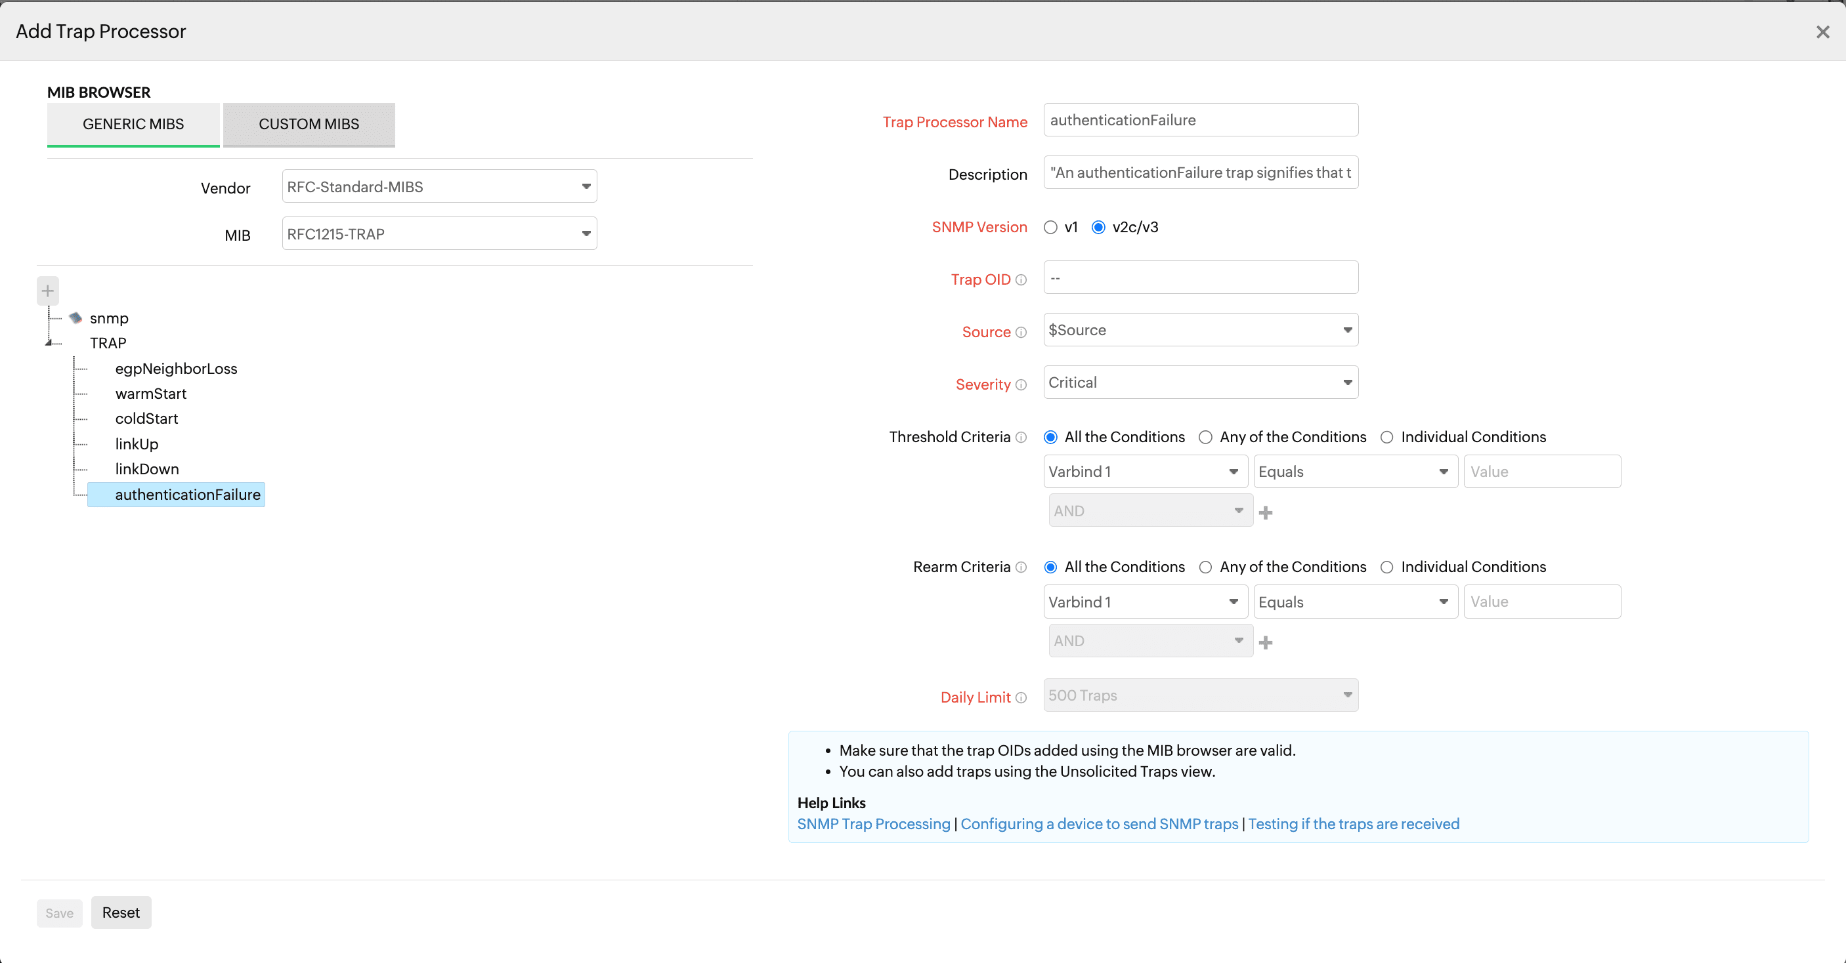Choose Any of the Conditions for Threshold Criteria
The image size is (1846, 963).
click(x=1205, y=437)
